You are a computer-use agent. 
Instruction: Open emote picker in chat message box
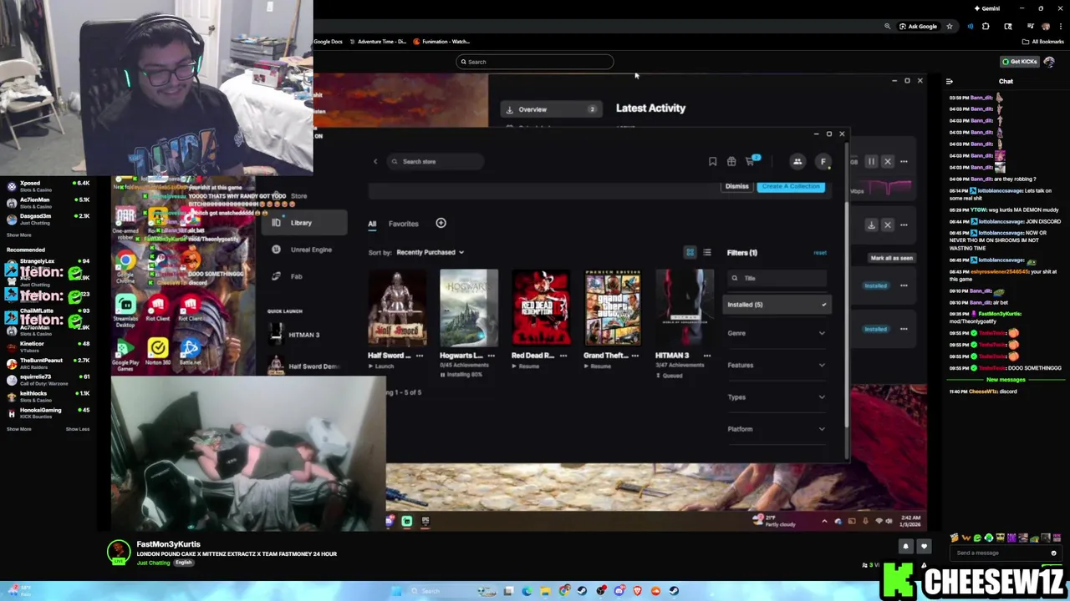tap(1053, 553)
